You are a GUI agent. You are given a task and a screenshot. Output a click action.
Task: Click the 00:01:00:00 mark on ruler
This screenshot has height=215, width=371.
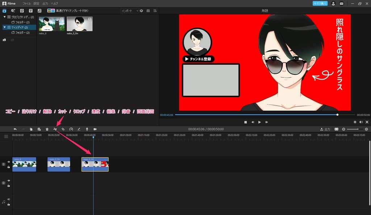point(126,135)
